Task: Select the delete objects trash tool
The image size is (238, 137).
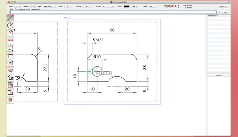Action: pyautogui.click(x=10, y=78)
